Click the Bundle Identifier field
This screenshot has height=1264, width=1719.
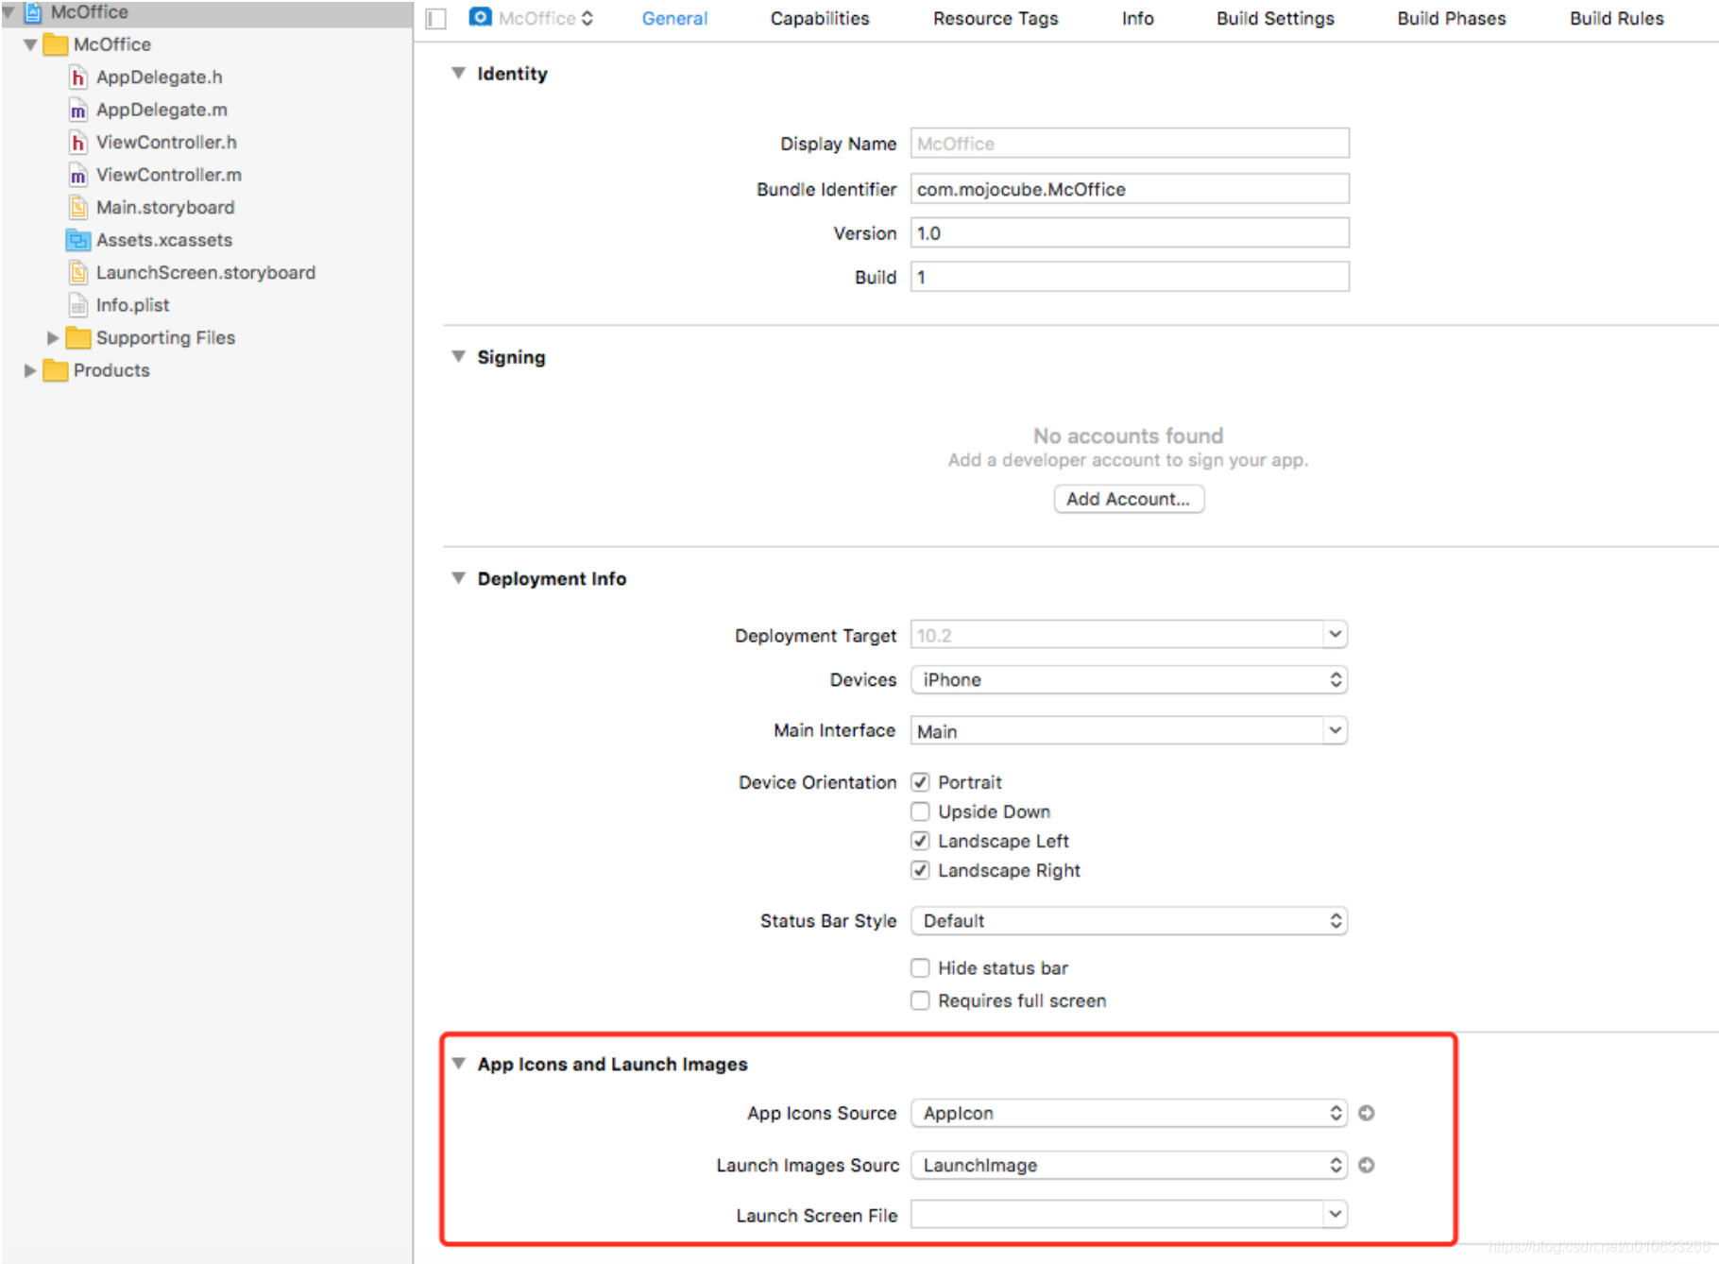coord(1130,189)
